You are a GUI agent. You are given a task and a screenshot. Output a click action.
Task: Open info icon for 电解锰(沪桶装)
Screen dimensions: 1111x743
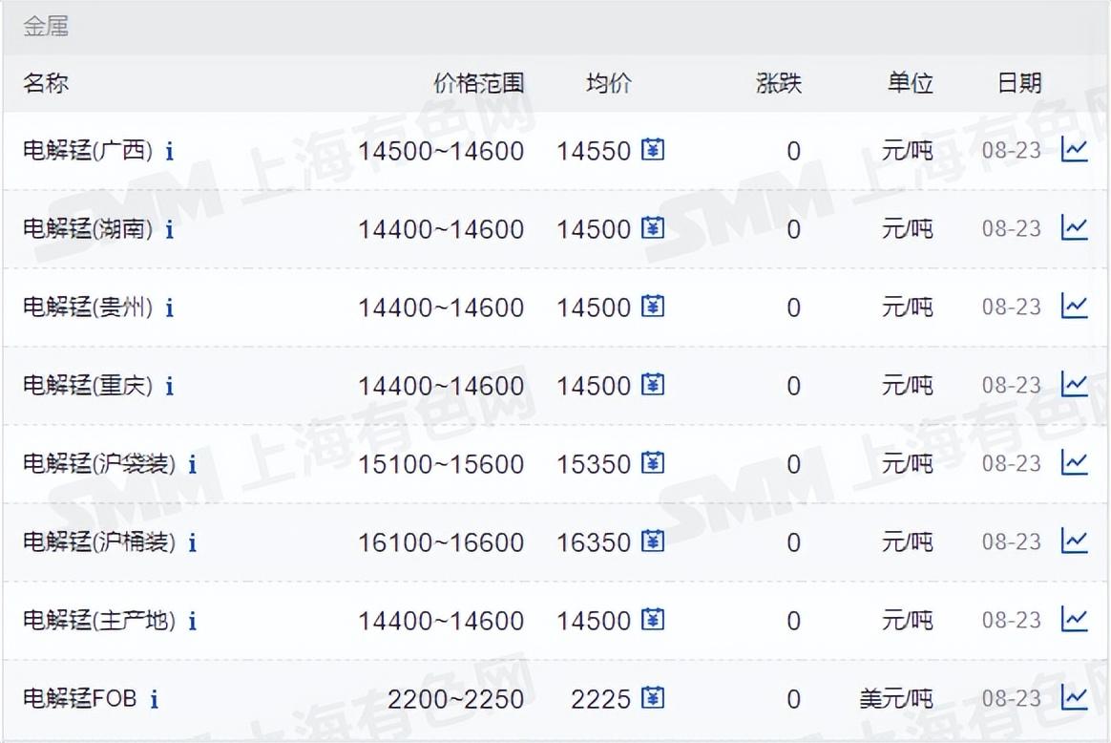coord(192,543)
